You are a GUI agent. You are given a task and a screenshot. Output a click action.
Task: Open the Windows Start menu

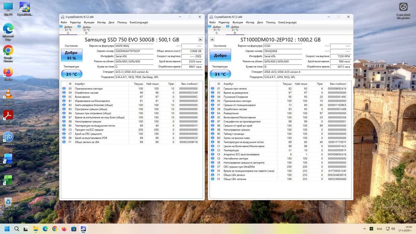(x=7, y=229)
